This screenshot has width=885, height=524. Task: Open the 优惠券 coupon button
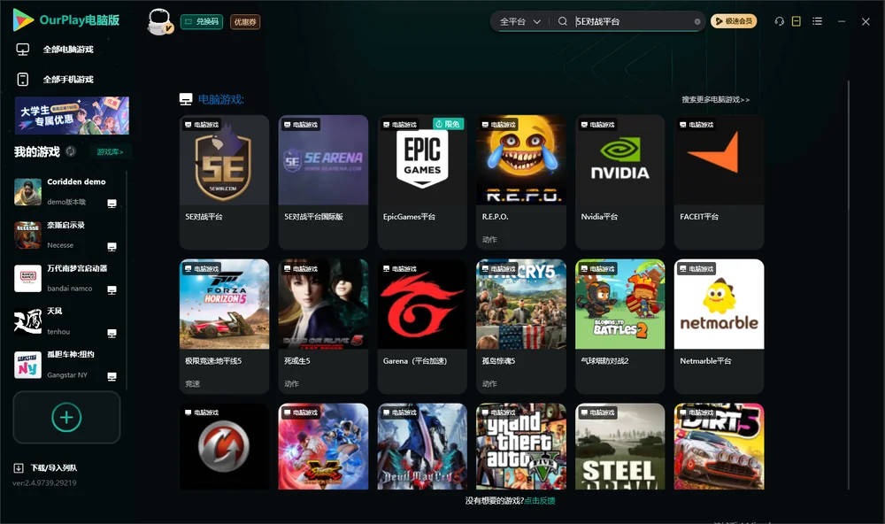pyautogui.click(x=245, y=22)
